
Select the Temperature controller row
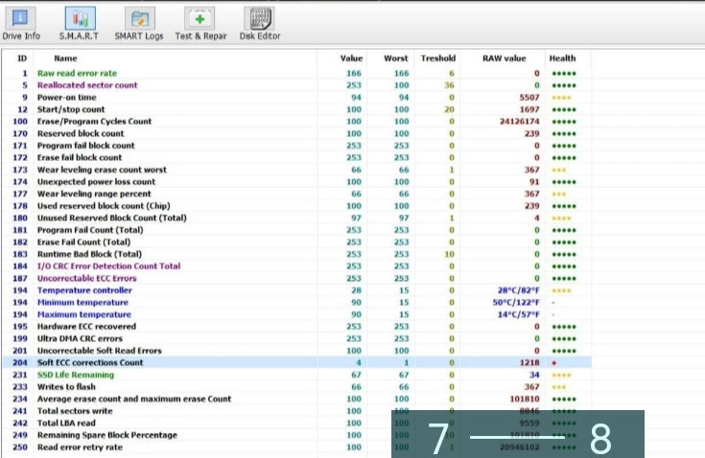point(84,290)
